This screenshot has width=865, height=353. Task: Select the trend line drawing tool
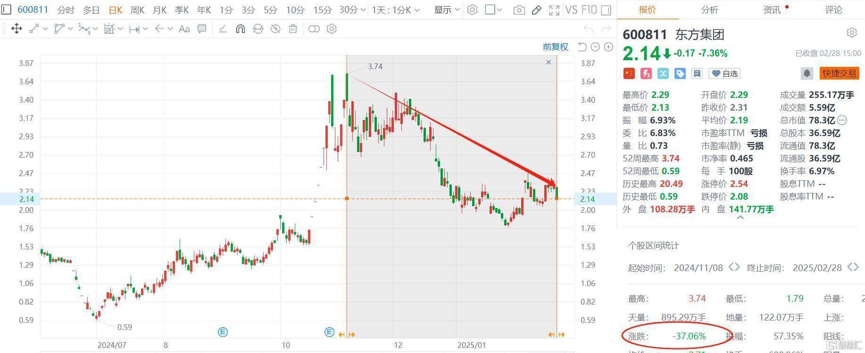pos(34,29)
